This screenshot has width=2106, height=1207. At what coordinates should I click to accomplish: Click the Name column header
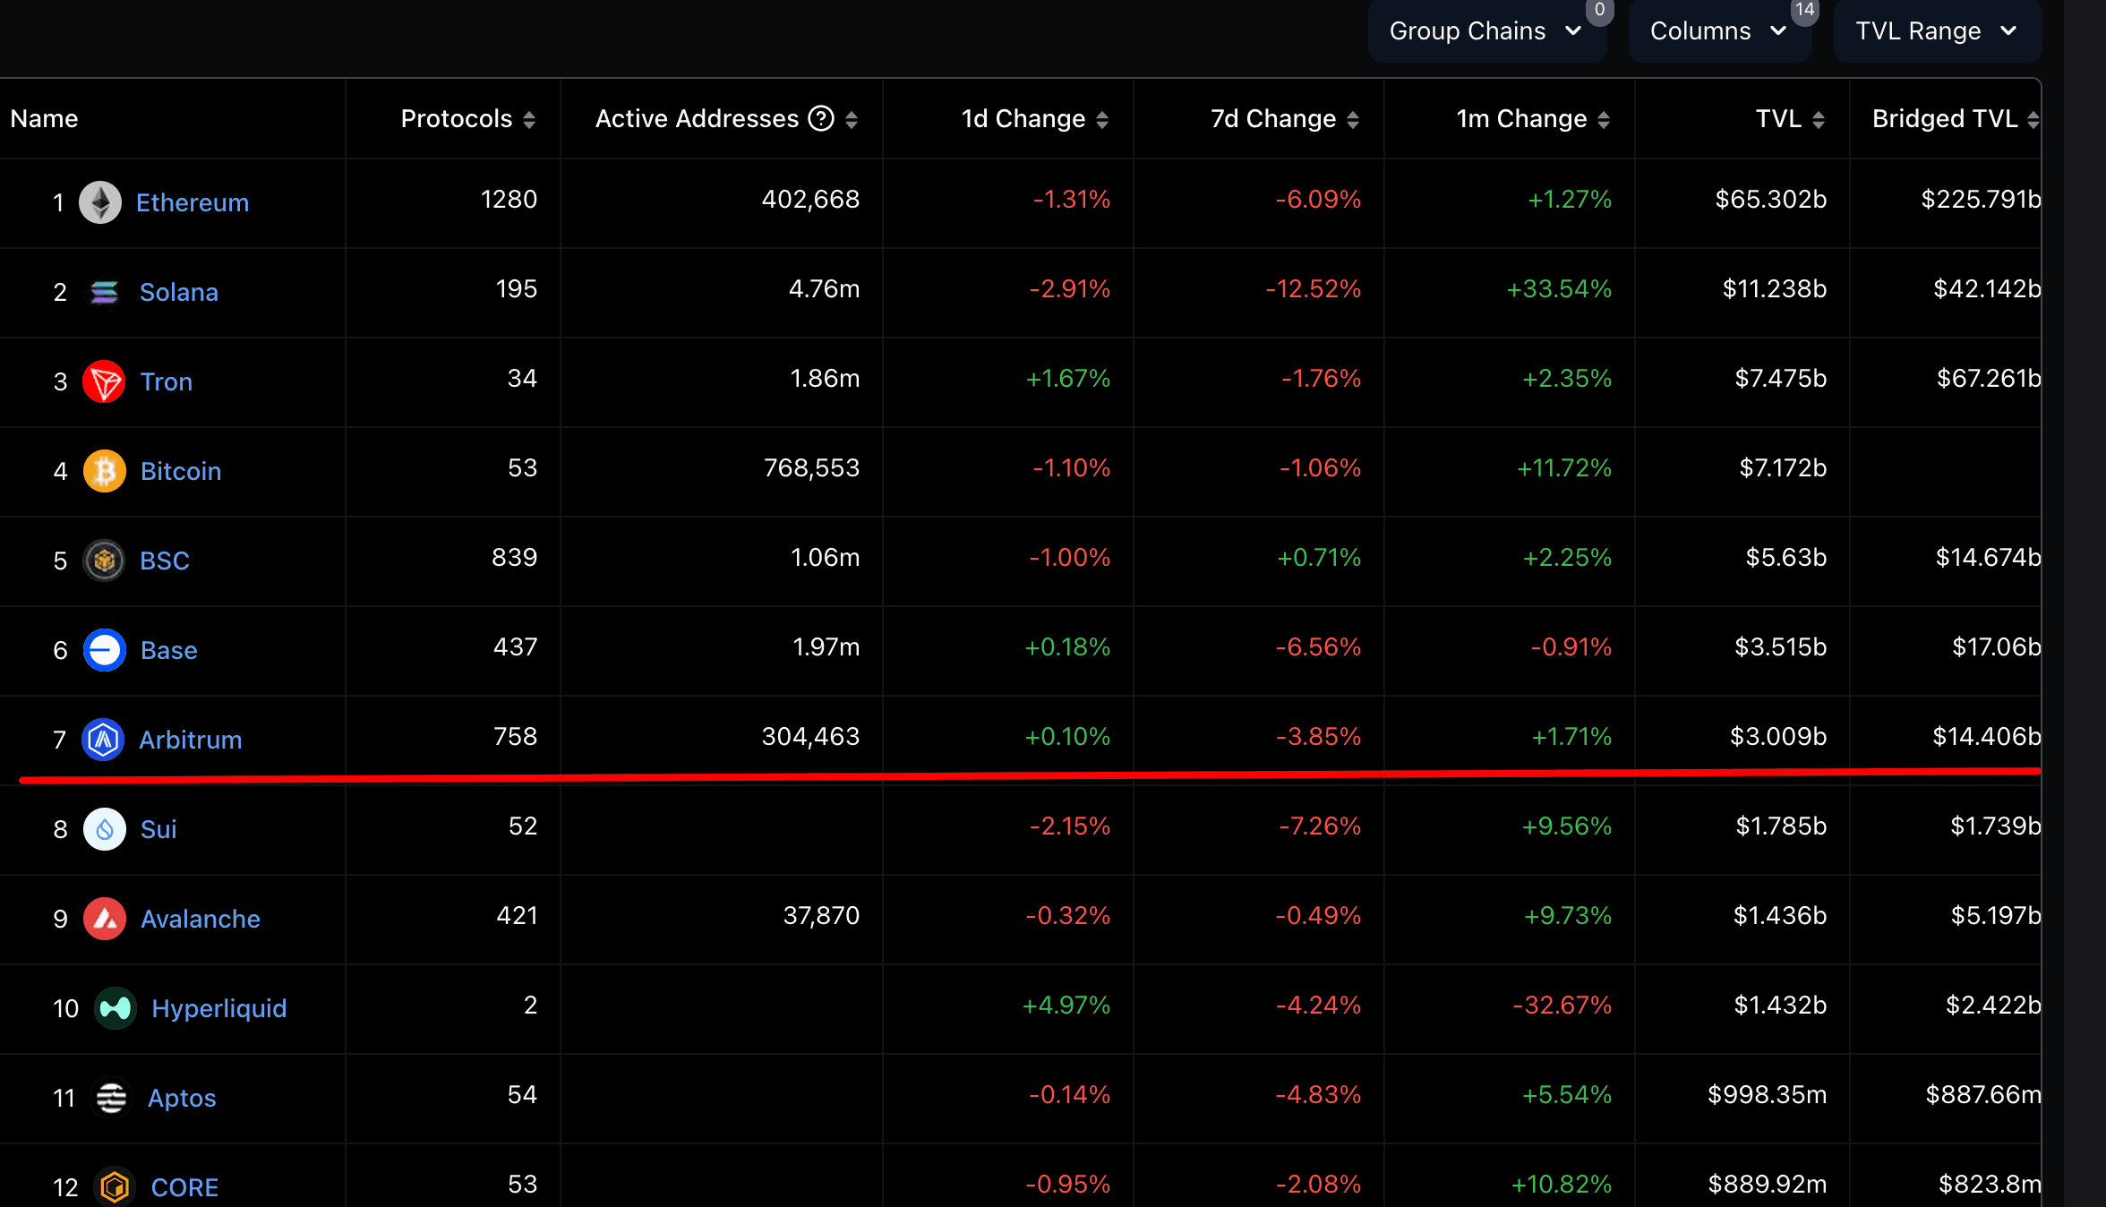[44, 118]
